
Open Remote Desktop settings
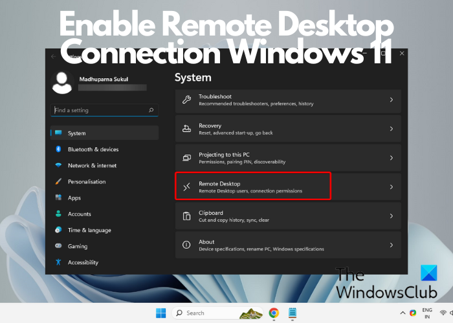pyautogui.click(x=288, y=187)
